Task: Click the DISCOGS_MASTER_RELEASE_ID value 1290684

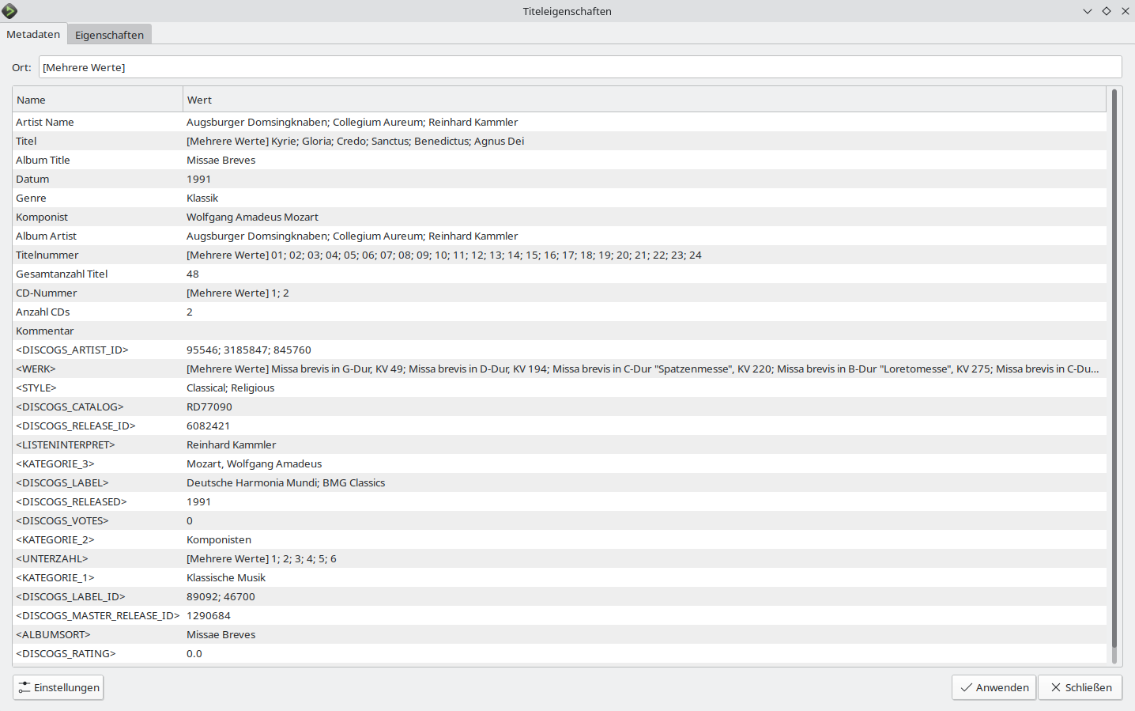Action: pyautogui.click(x=209, y=615)
